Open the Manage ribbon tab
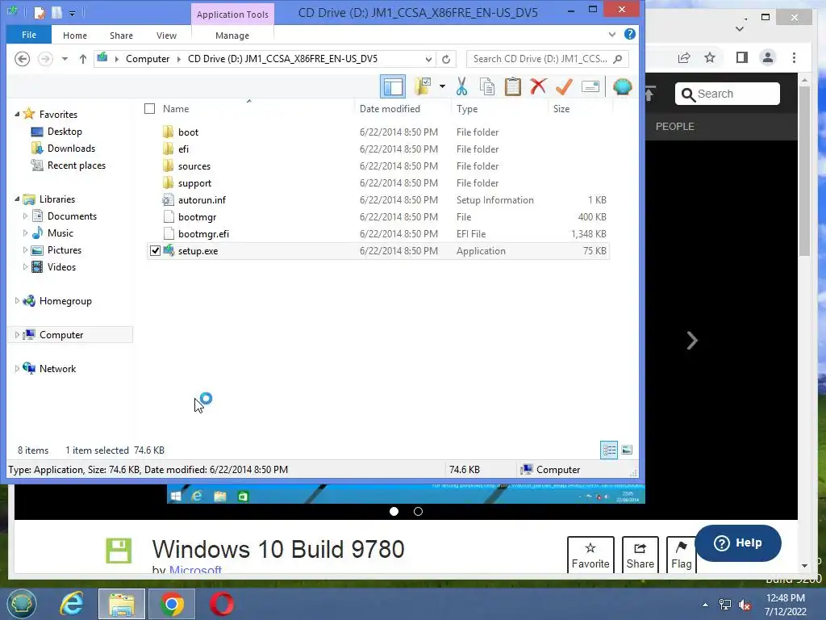 [x=232, y=36]
